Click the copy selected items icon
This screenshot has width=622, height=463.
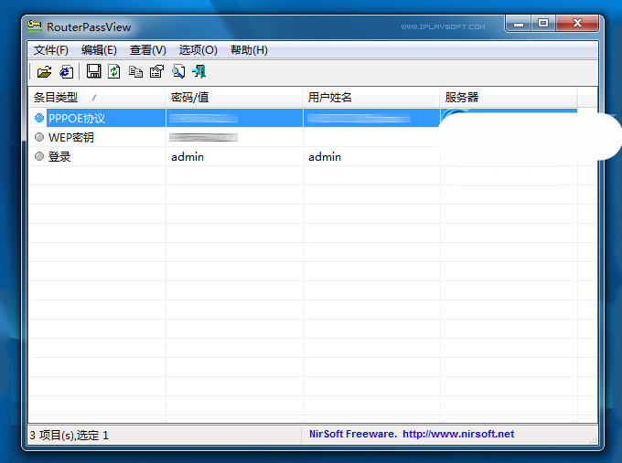click(x=135, y=72)
